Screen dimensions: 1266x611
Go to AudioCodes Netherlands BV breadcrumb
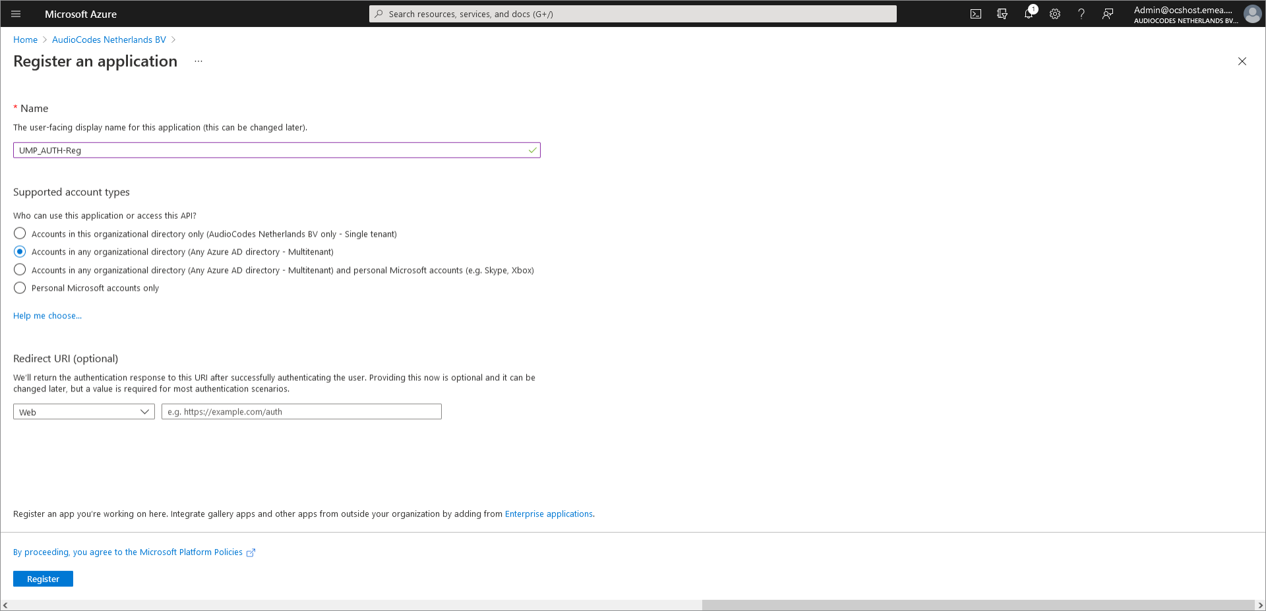point(109,40)
